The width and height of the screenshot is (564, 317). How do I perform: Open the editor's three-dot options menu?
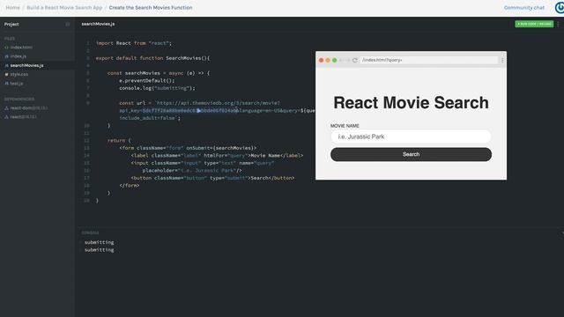558,24
